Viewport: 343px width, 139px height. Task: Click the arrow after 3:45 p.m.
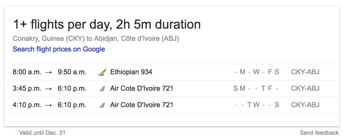49,89
